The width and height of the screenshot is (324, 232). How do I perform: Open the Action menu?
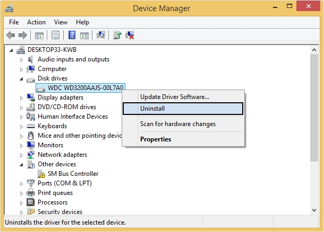tap(36, 22)
